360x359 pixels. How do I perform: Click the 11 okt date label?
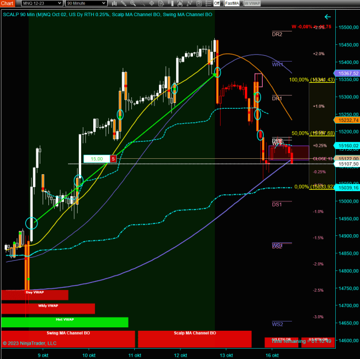[135, 356]
